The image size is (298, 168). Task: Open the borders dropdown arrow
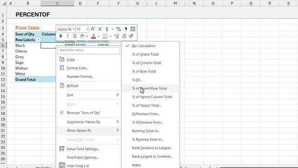coord(110,36)
